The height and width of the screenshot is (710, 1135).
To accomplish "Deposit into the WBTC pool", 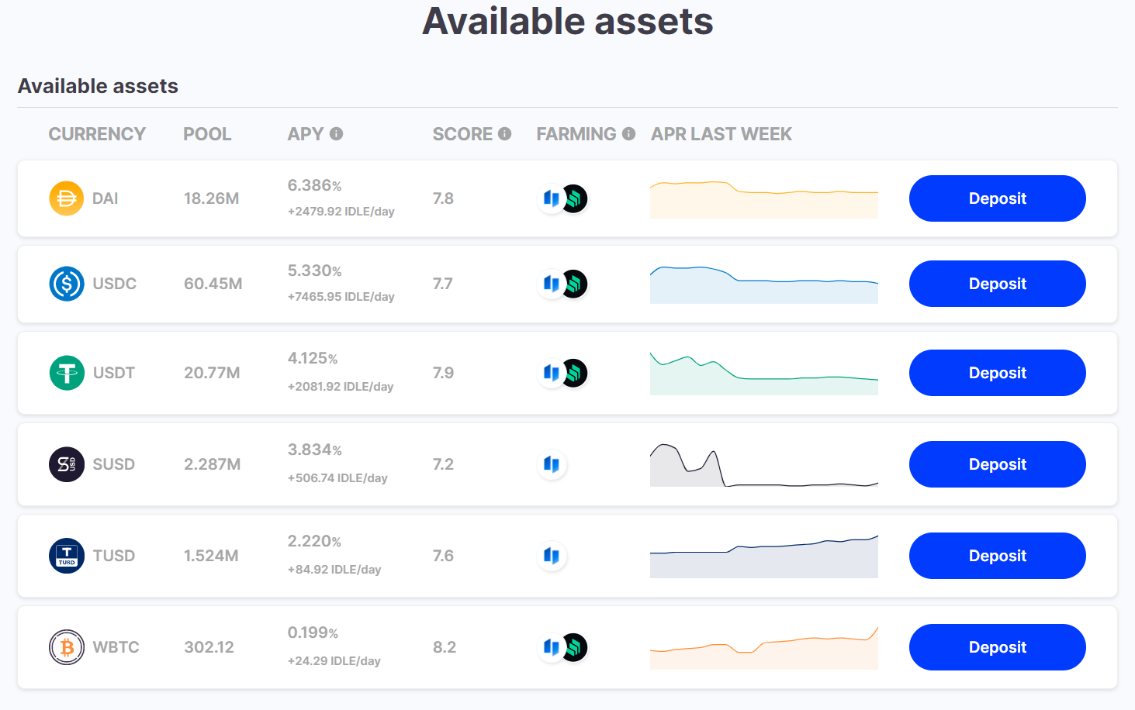I will click(997, 647).
